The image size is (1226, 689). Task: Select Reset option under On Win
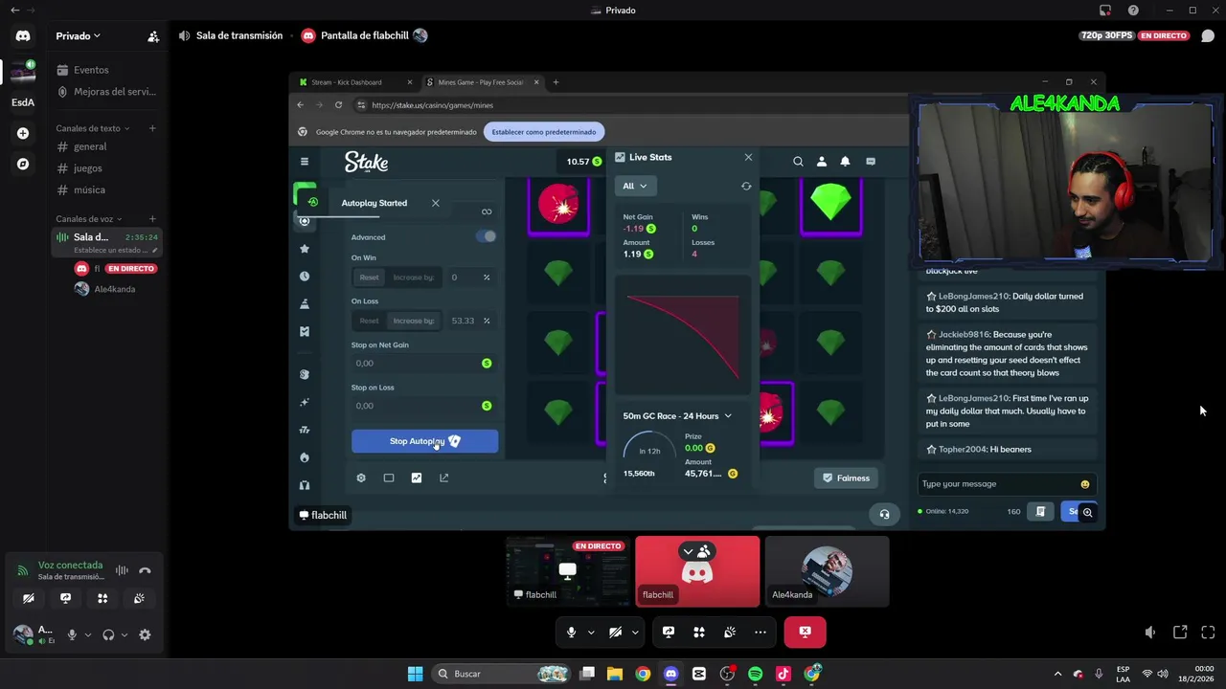(x=369, y=278)
